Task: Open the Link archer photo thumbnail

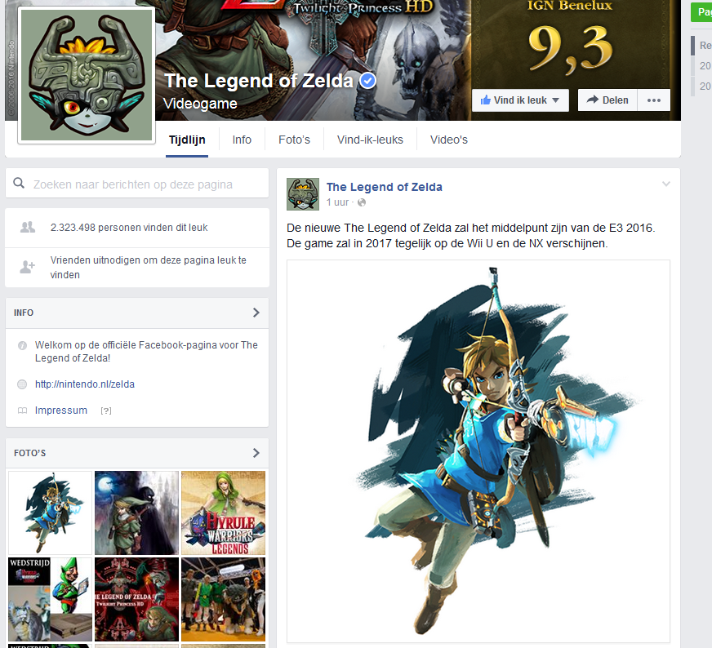Action: [x=50, y=513]
